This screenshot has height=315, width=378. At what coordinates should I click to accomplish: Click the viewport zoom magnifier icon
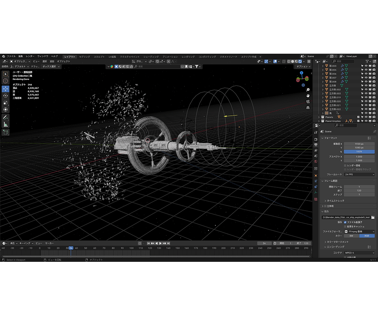(x=308, y=90)
